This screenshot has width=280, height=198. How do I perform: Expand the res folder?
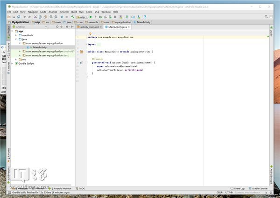pos(15,59)
